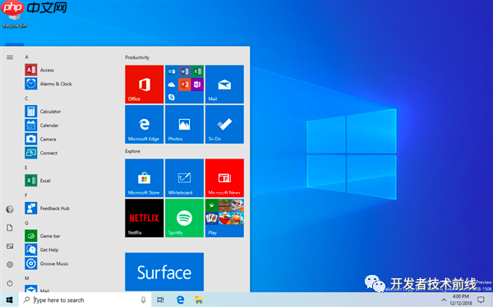This screenshot has width=493, height=307.
Task: Launch Edge from the taskbar
Action: (180, 300)
